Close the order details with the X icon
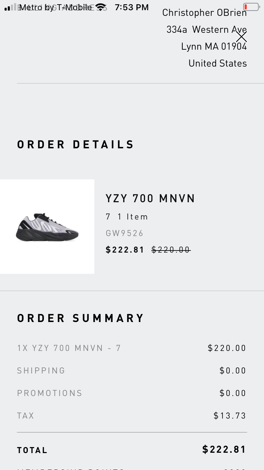Image resolution: width=264 pixels, height=470 pixels. (241, 37)
